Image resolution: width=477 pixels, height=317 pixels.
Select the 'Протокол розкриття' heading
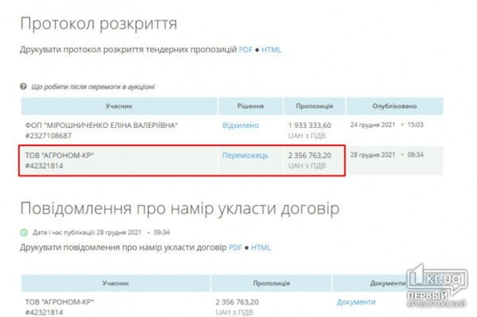(x=99, y=24)
